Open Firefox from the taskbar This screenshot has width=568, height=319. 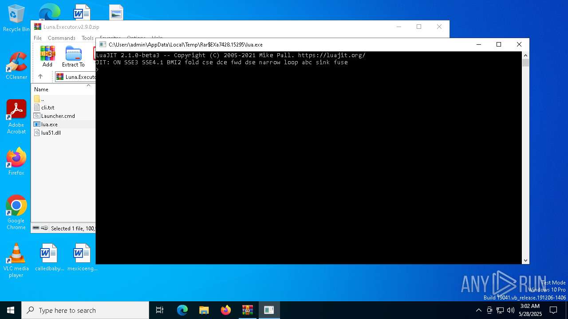226,310
